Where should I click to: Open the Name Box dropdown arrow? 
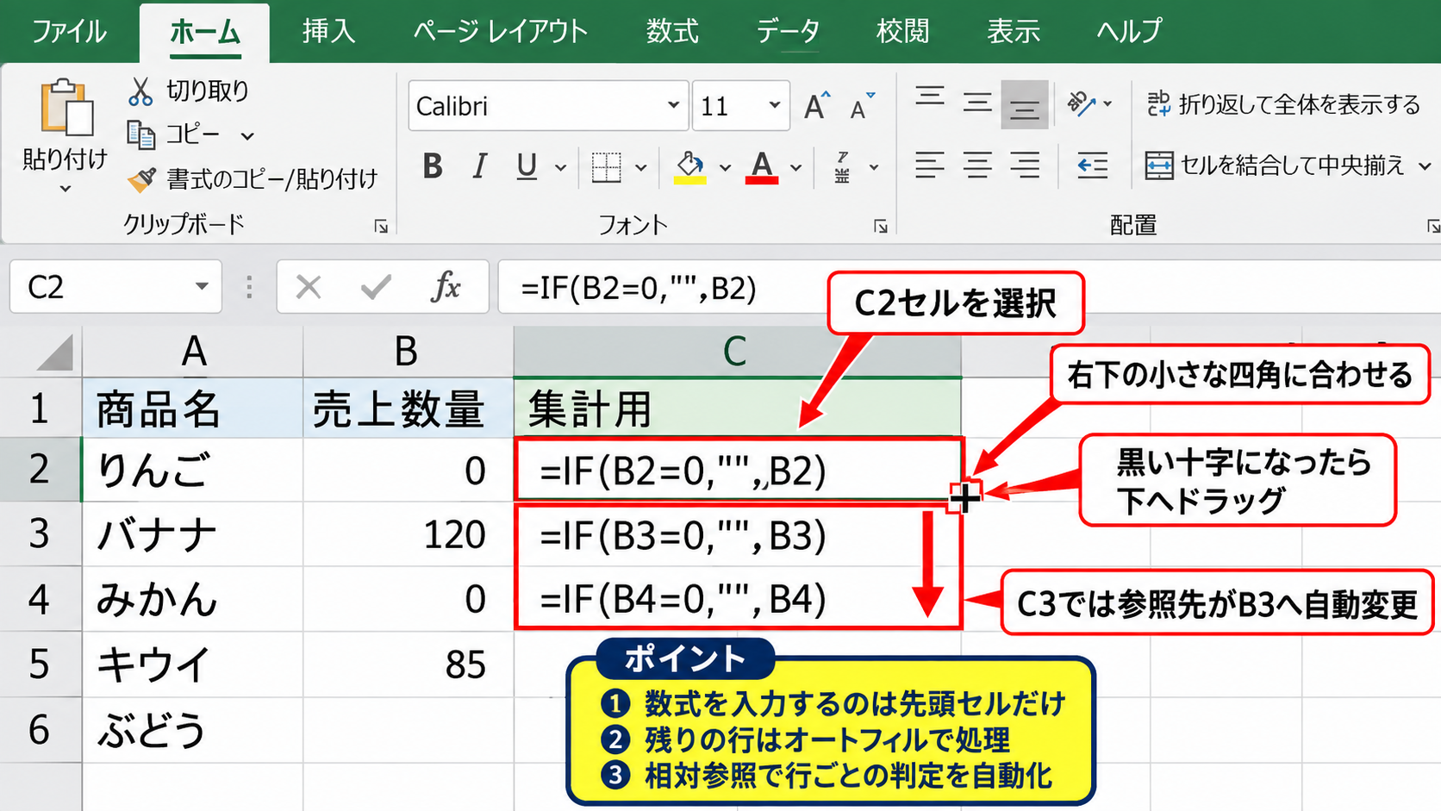(202, 286)
